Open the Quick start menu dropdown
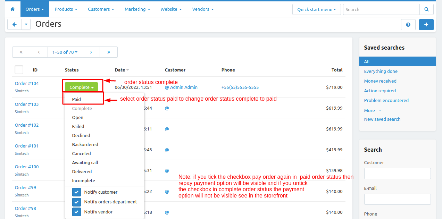442x219 pixels. pos(316,9)
